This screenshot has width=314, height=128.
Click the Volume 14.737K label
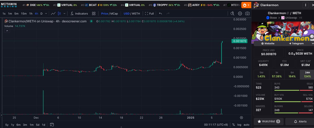coord(14,26)
